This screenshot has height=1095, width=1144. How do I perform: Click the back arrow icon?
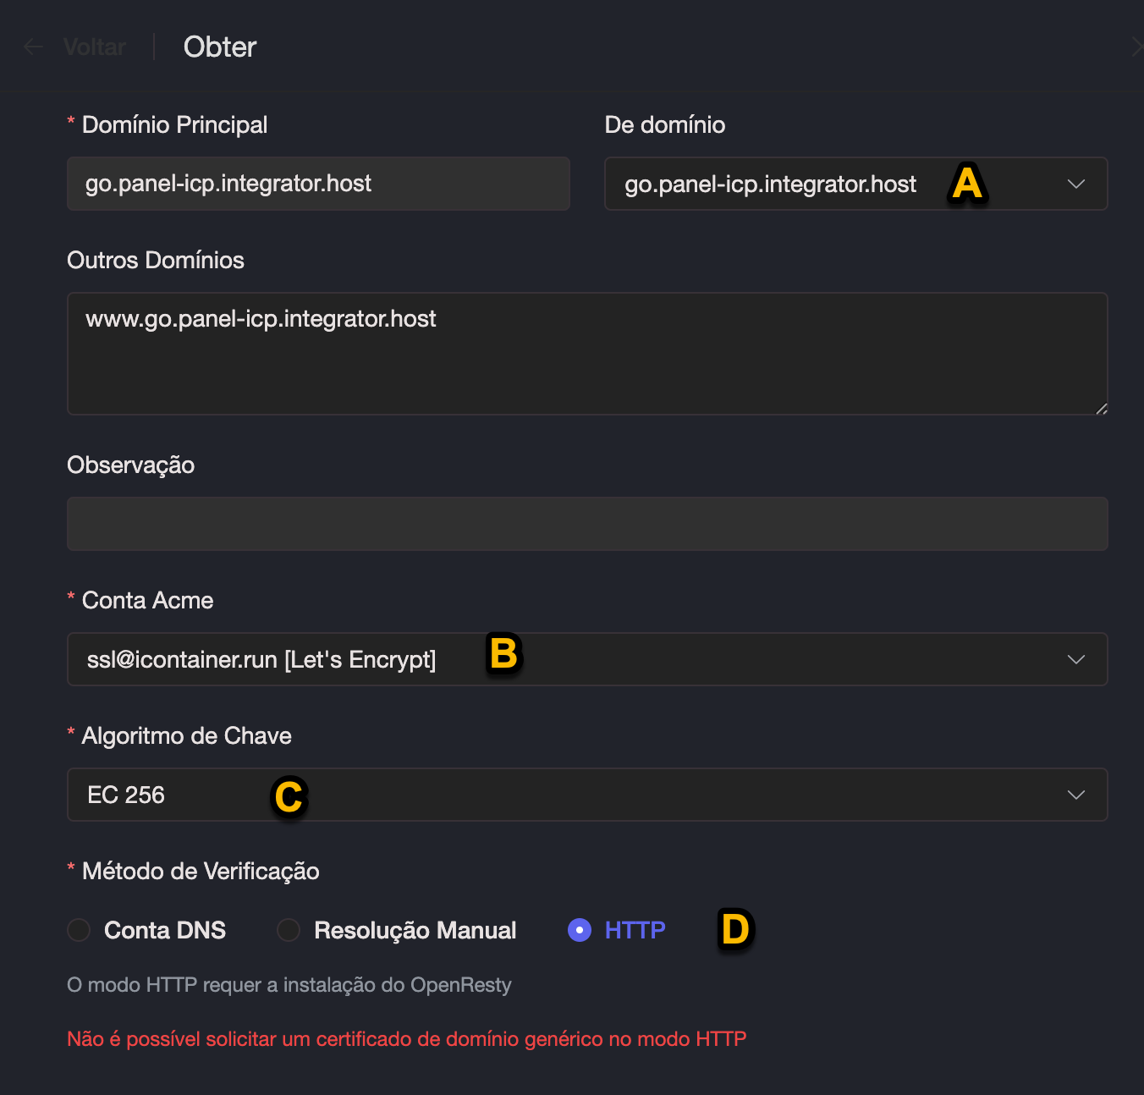coord(33,47)
